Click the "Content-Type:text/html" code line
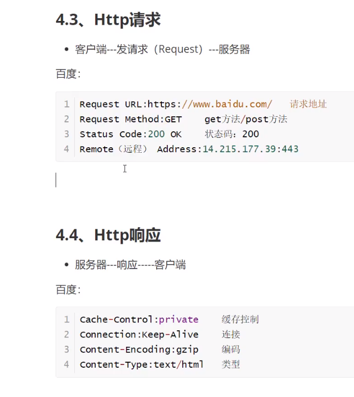 point(141,364)
